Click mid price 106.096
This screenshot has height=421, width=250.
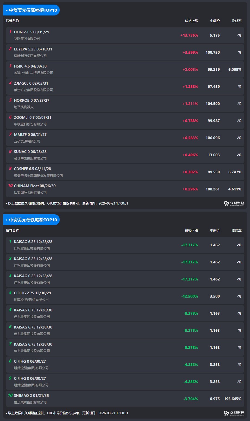213,138
